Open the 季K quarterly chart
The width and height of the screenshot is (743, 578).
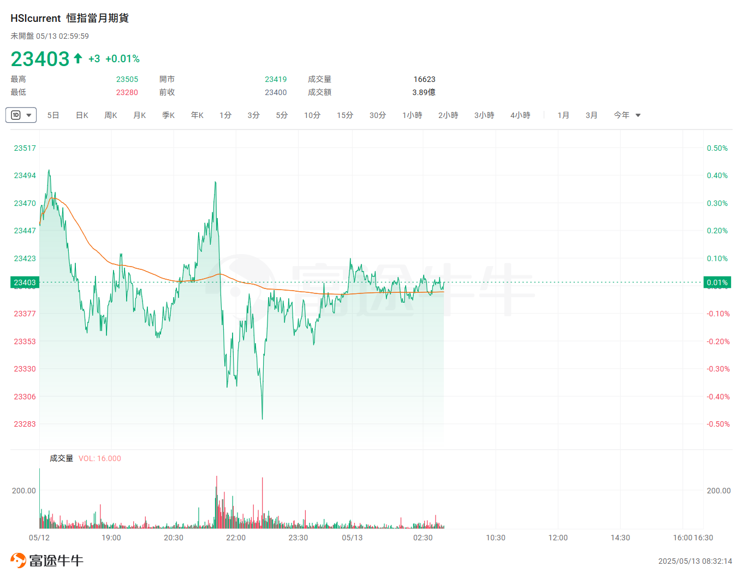tap(168, 115)
